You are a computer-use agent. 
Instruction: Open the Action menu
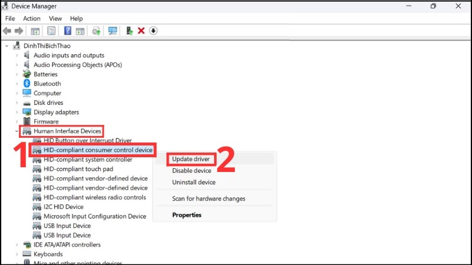[32, 18]
